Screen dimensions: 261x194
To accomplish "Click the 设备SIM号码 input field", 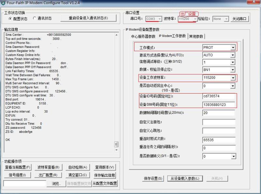I will tap(219, 105).
